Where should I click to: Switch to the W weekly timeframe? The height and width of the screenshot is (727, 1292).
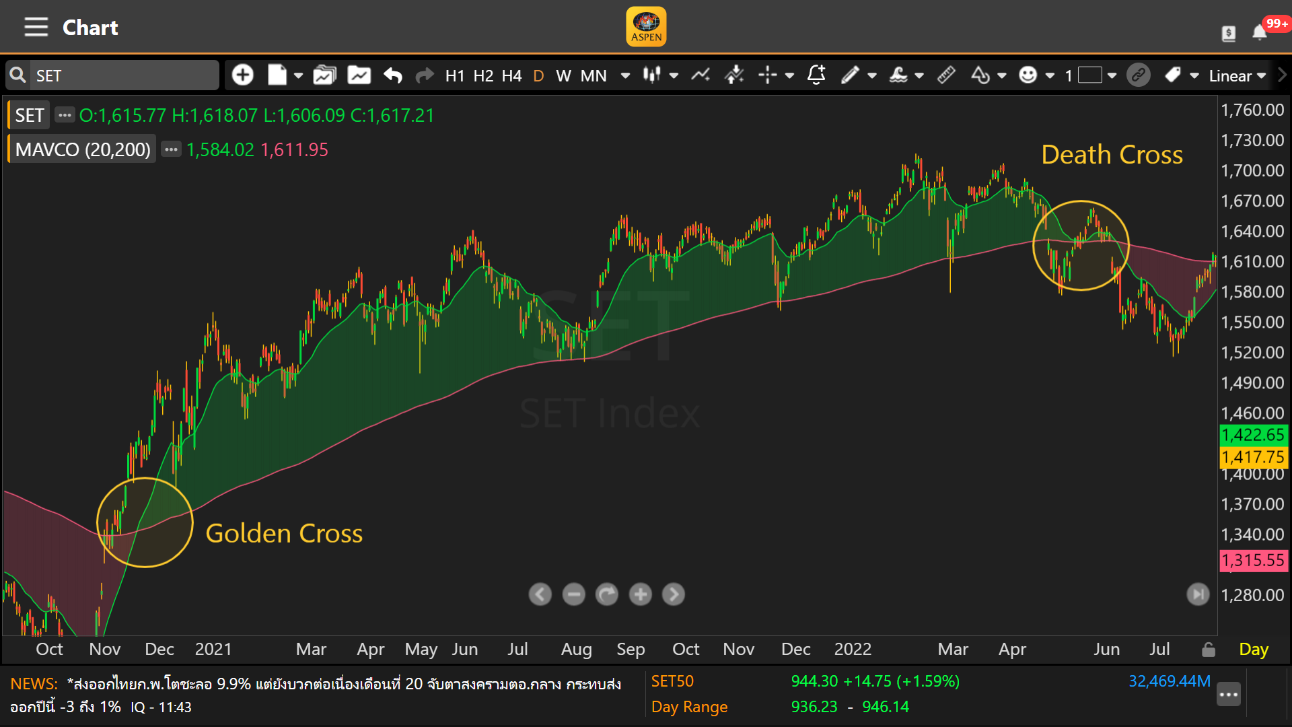click(563, 75)
